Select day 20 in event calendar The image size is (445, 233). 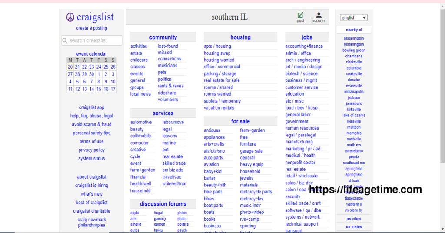(70, 67)
